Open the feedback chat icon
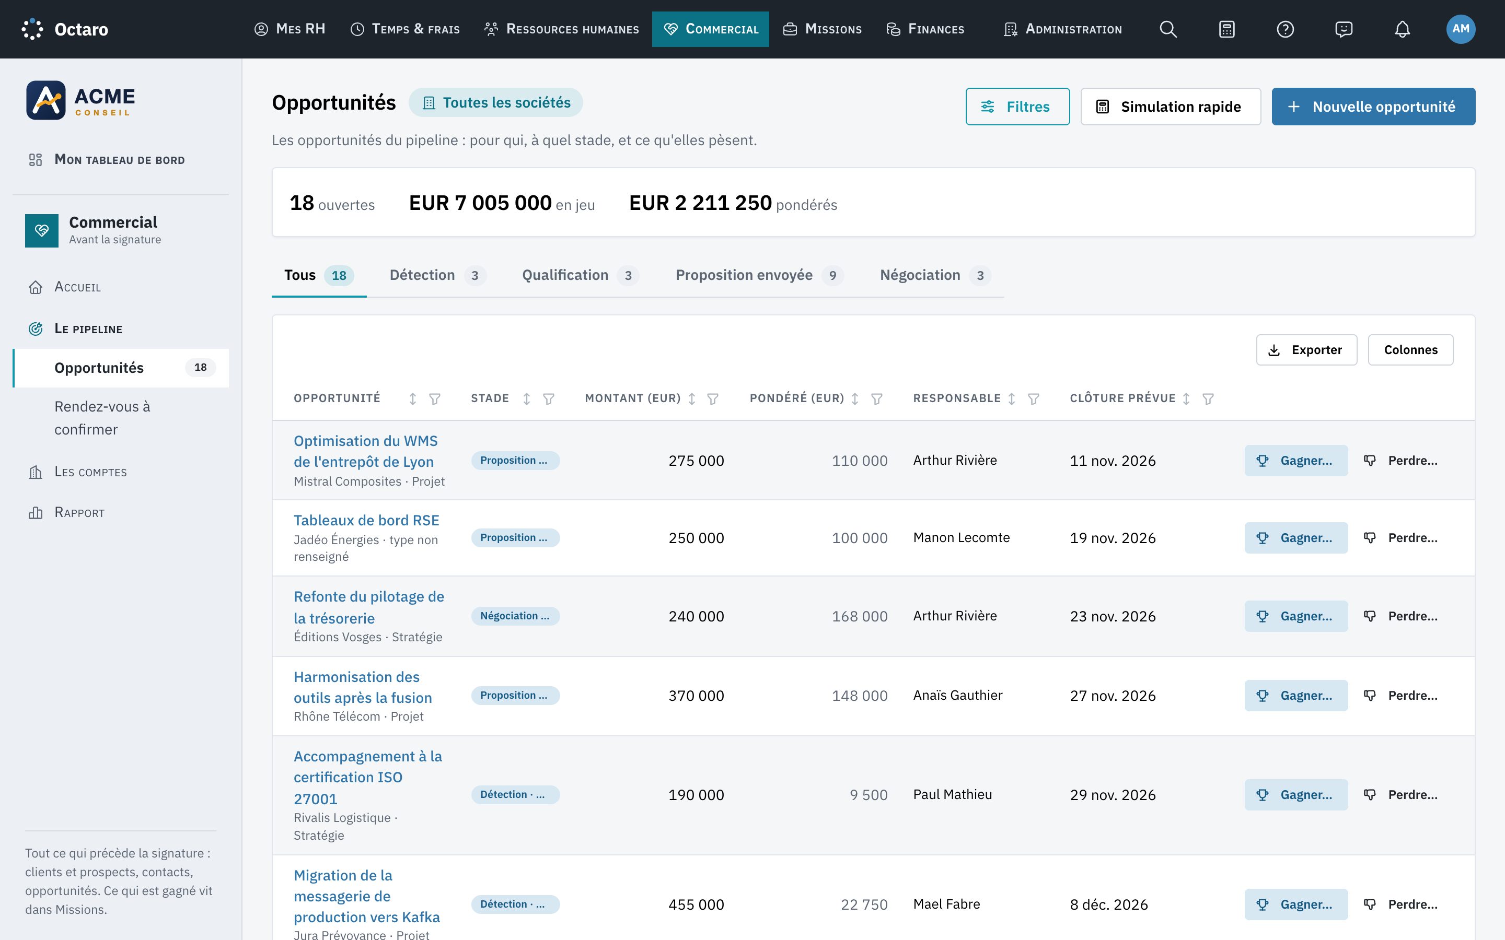 point(1344,29)
